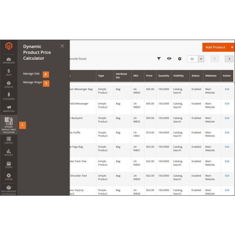Expand the Add Product dropdown arrow
Screen dimensions: 235x235
[232, 47]
